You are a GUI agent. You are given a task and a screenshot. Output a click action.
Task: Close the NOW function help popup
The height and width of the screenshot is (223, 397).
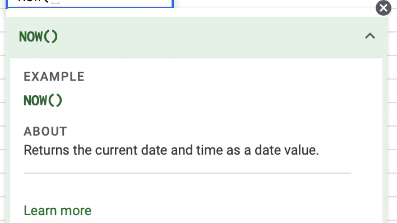tap(383, 8)
